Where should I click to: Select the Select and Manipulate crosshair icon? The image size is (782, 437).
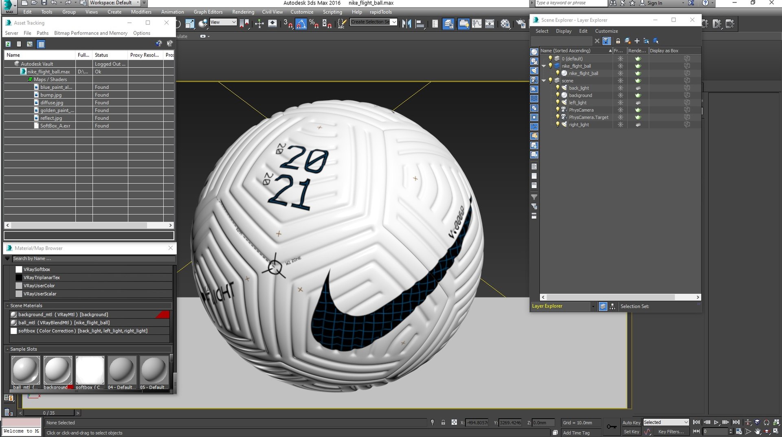[259, 24]
